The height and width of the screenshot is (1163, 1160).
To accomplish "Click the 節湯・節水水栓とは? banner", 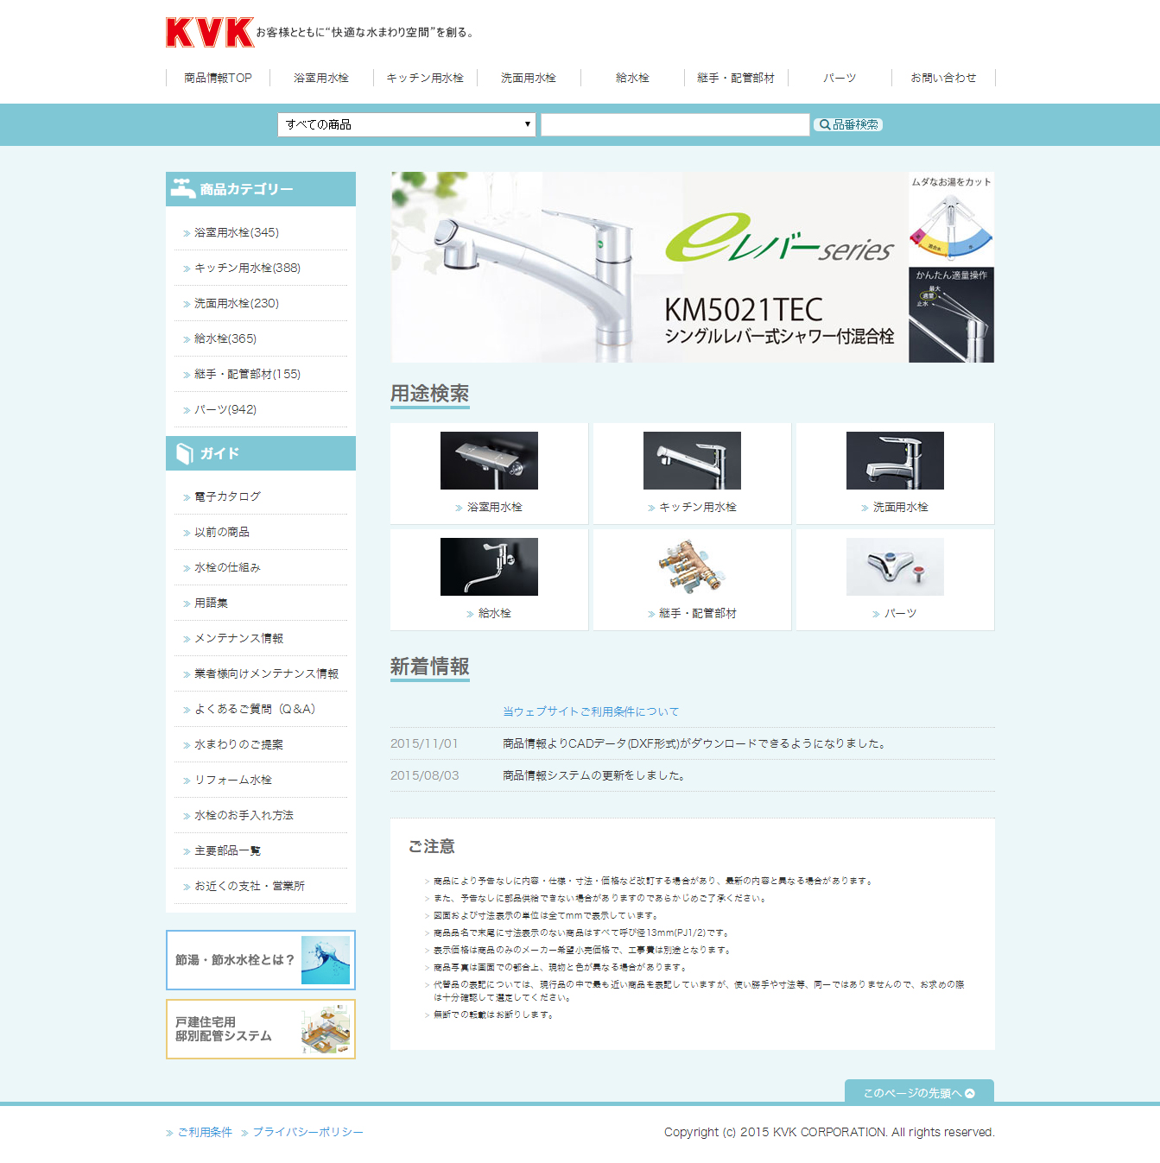I will pyautogui.click(x=261, y=960).
